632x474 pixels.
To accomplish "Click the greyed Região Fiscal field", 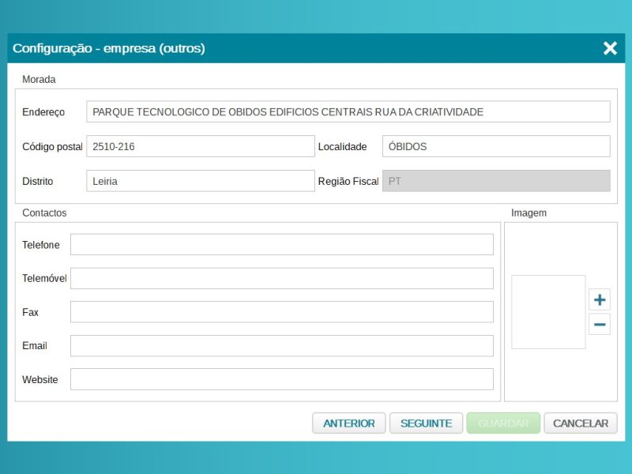I will coord(496,181).
